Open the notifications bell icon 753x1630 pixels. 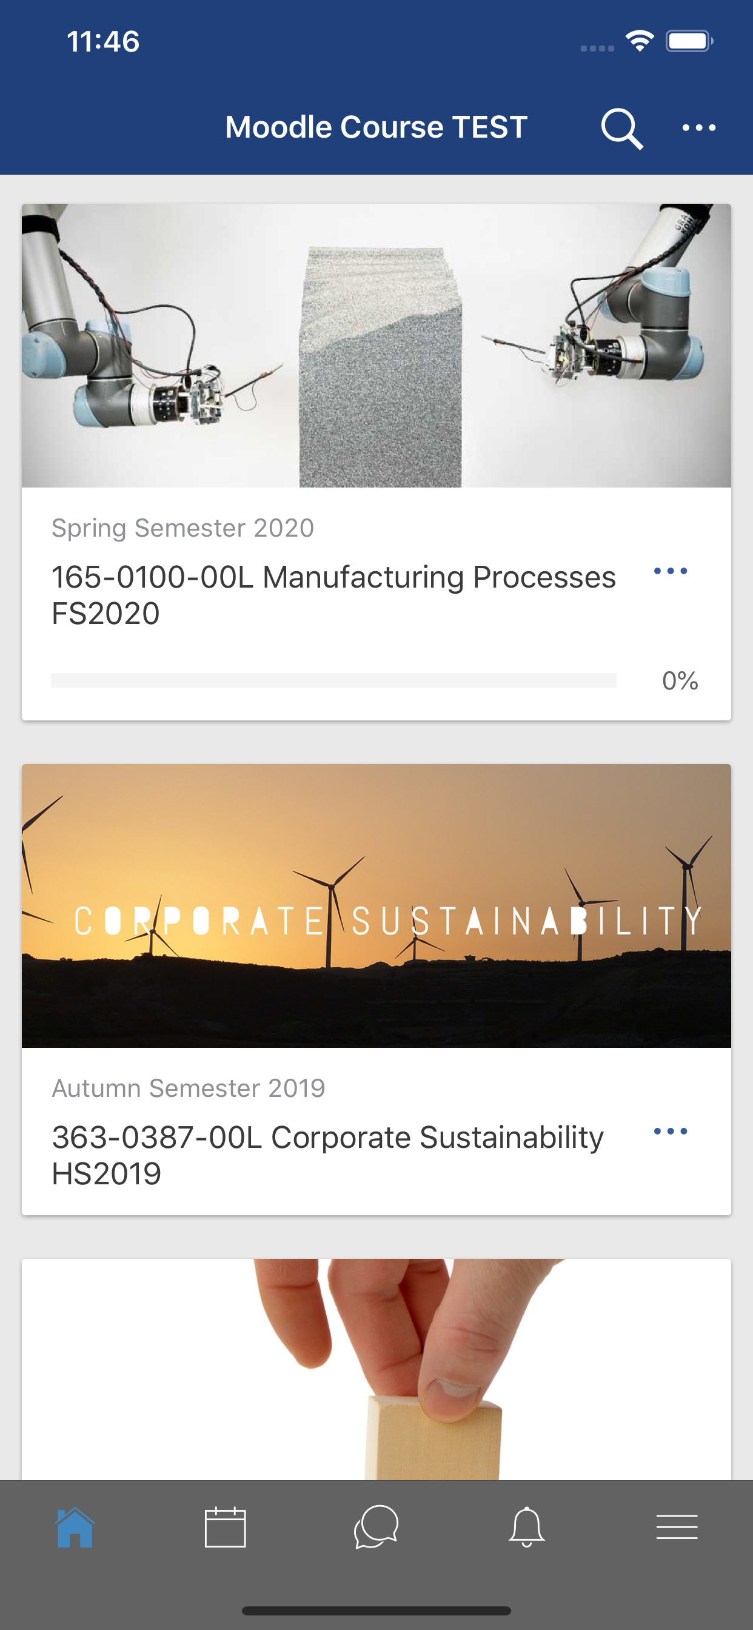tap(526, 1528)
